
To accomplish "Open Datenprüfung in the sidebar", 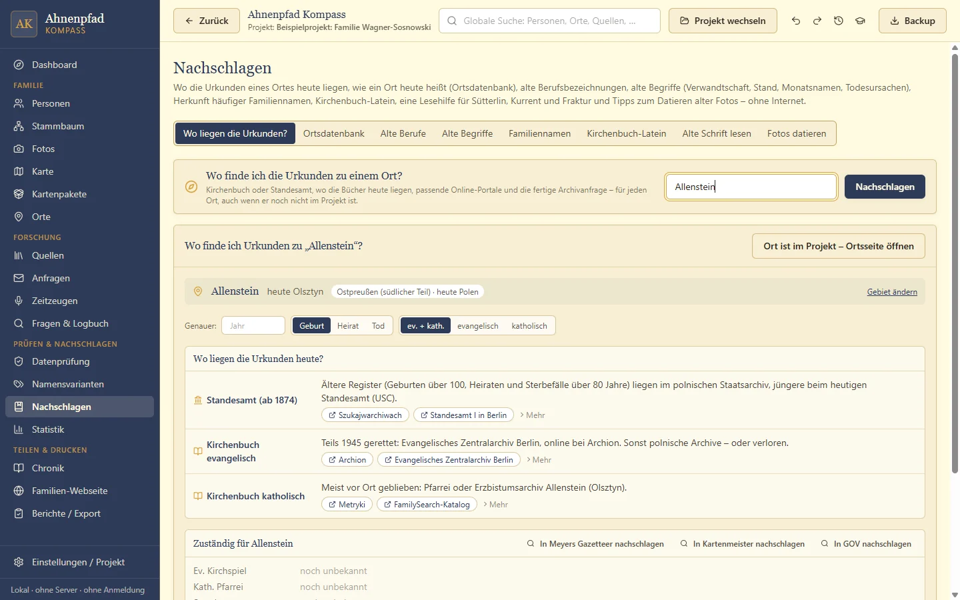I will coord(79,361).
